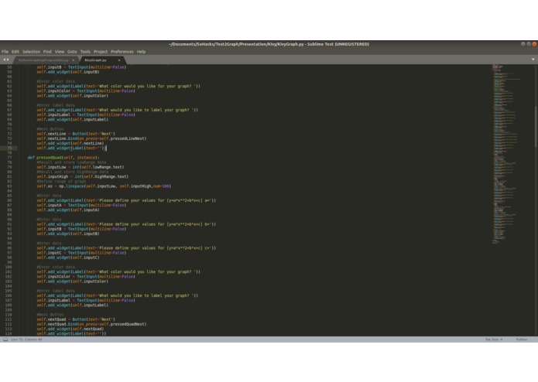Click the 'def pressedQuad(self, instance):' line
This screenshot has height=382, width=538.
coord(63,158)
